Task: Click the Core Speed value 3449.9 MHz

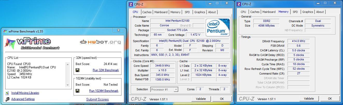Action: 163,66
